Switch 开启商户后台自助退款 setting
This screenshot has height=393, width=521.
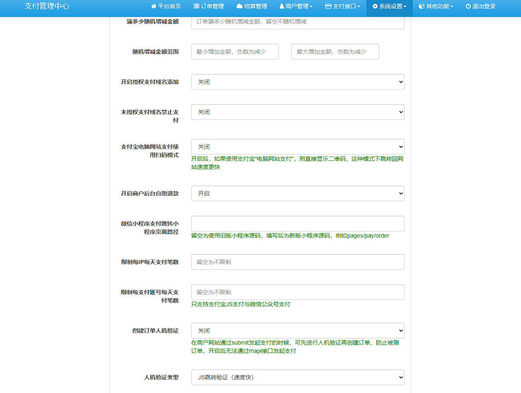tap(297, 193)
